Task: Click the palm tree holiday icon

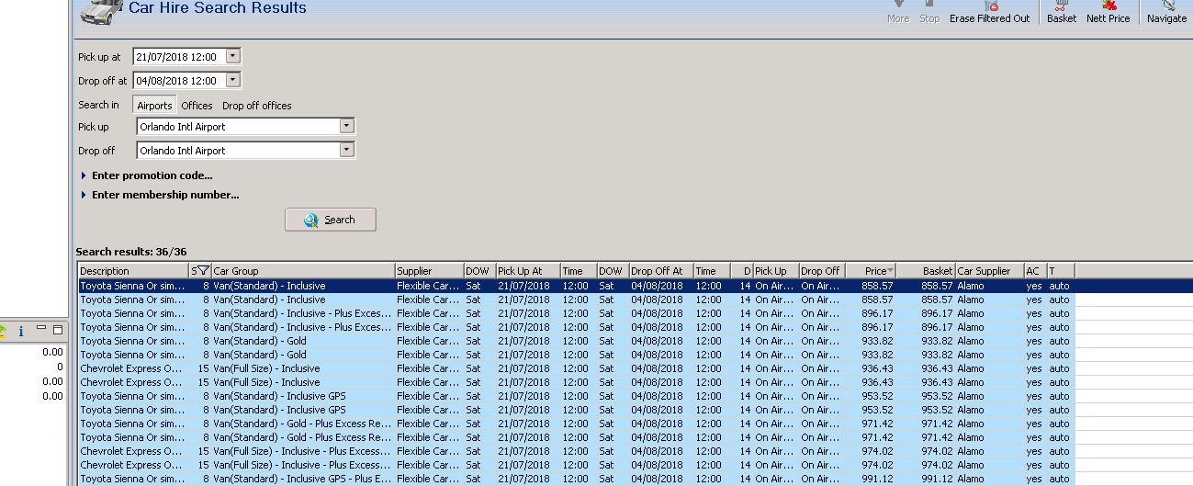Action: (x=3, y=331)
